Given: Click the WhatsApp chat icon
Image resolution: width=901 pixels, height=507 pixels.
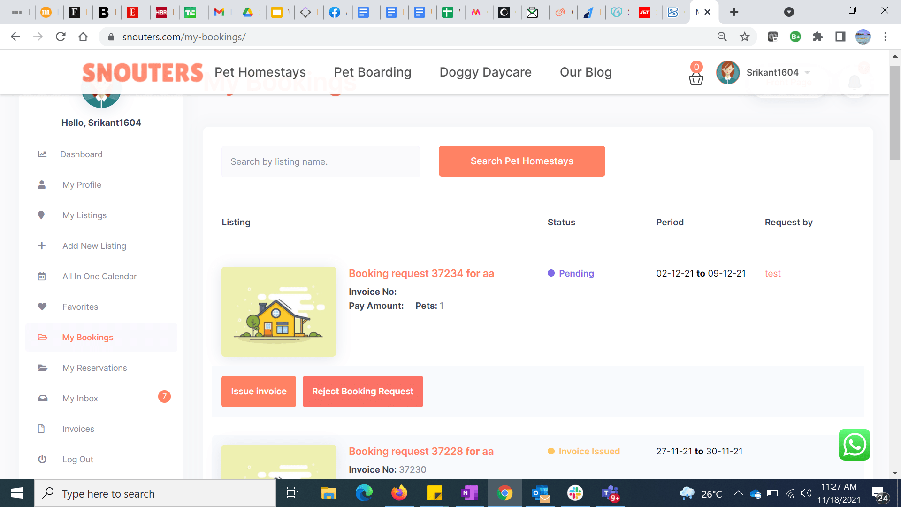Looking at the screenshot, I should [x=854, y=444].
